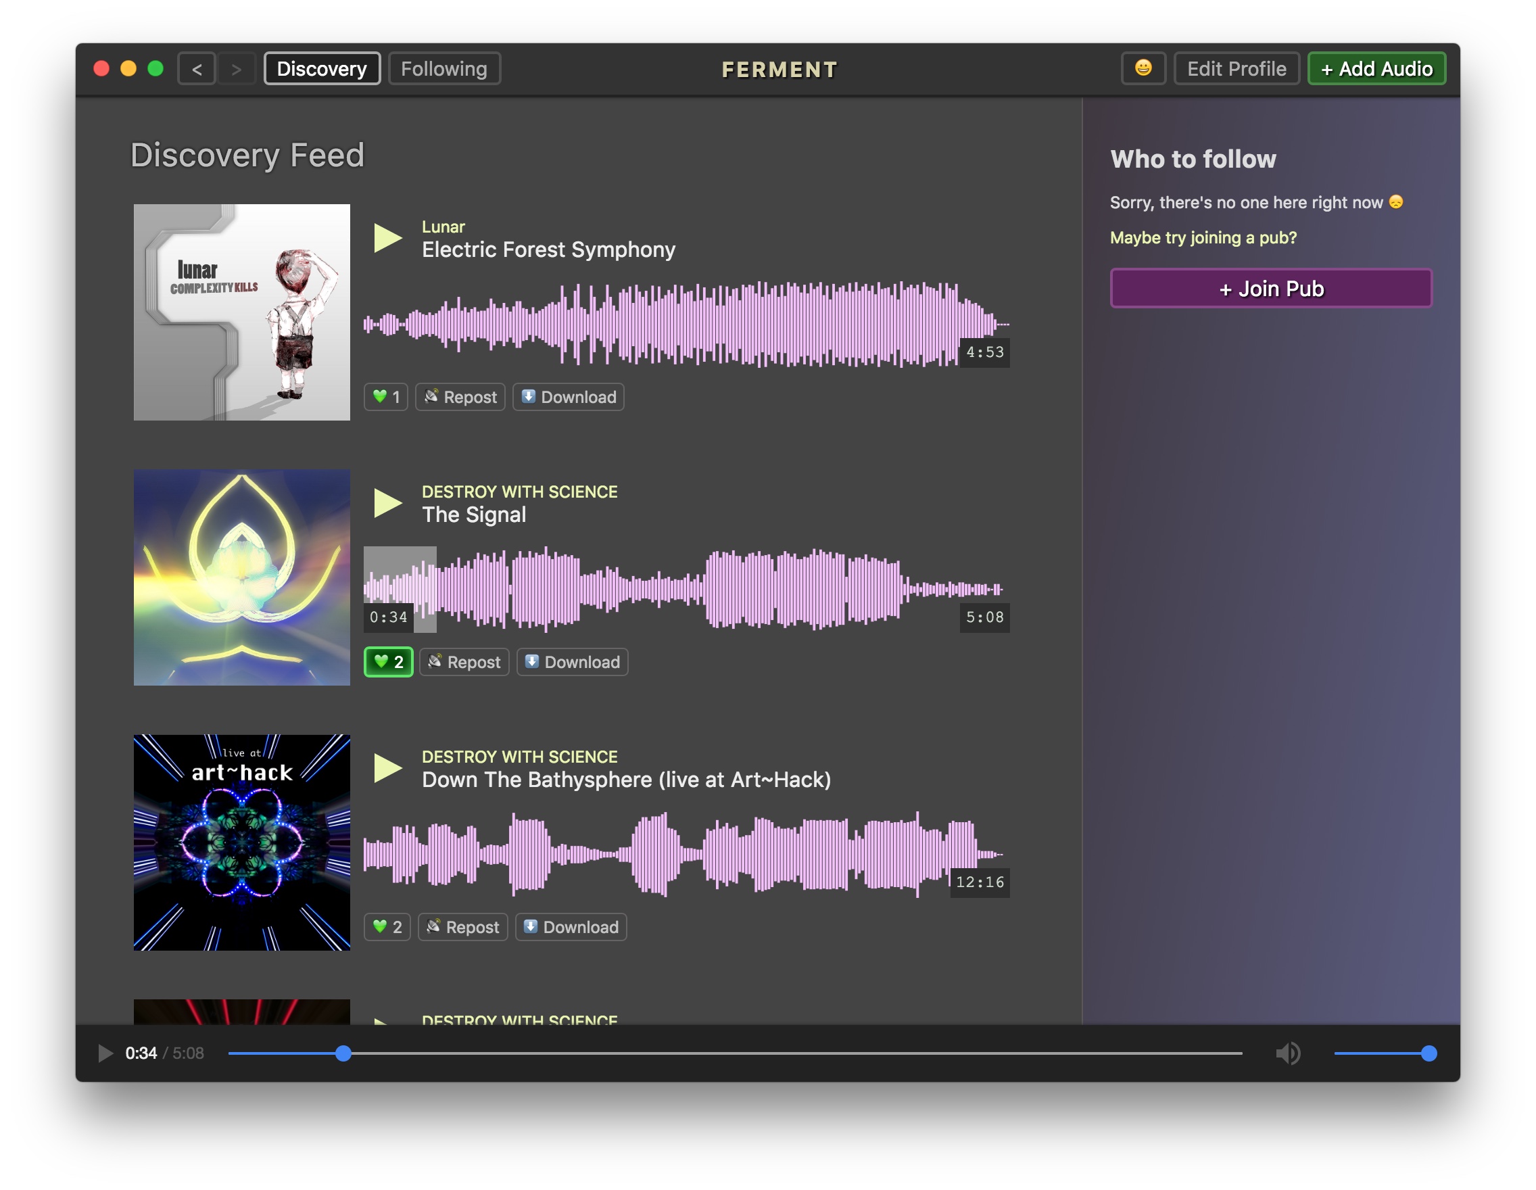Click the art~hack album artwork
The height and width of the screenshot is (1190, 1536).
pyautogui.click(x=242, y=842)
